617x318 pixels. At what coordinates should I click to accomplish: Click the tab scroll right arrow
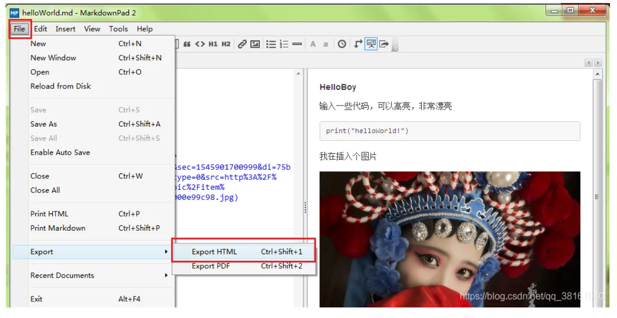pos(598,63)
